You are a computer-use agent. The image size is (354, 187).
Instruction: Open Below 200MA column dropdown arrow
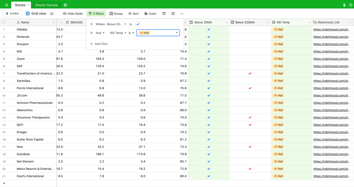click(x=268, y=22)
